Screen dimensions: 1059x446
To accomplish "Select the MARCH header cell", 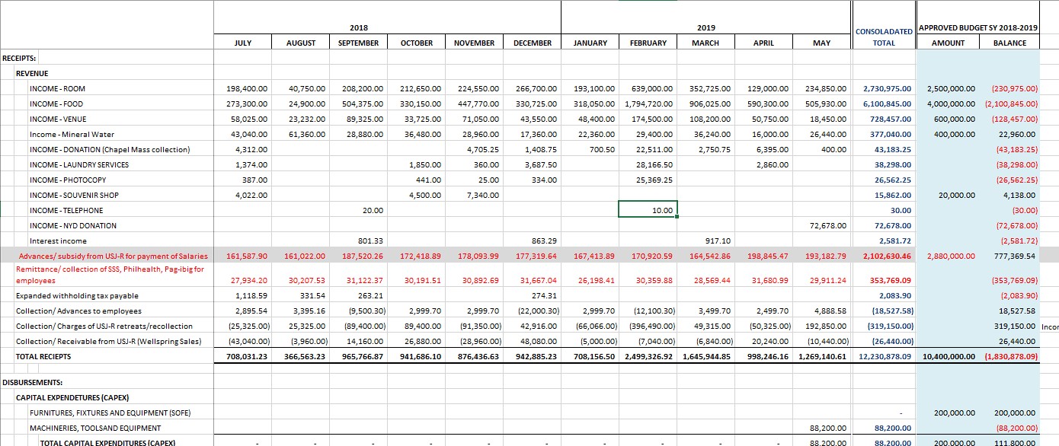I will pos(705,43).
